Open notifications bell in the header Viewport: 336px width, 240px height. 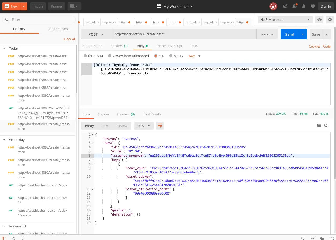(x=304, y=6)
